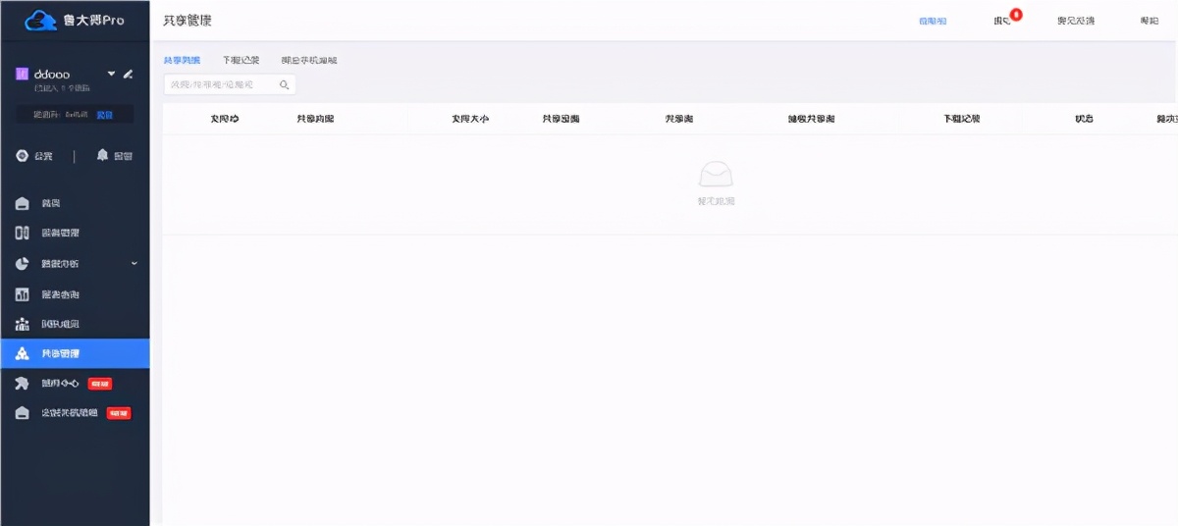Click the selected share management icon

pyautogui.click(x=23, y=353)
